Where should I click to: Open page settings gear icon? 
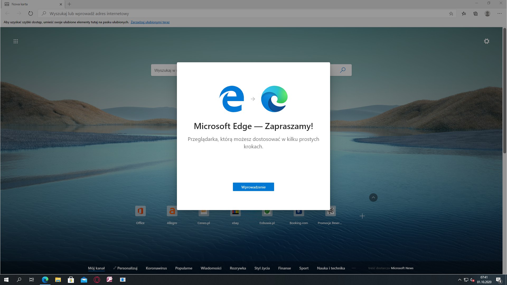486,41
